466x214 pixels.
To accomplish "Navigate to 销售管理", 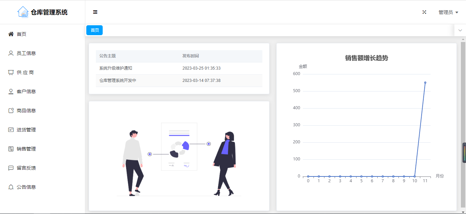I will tap(42, 149).
